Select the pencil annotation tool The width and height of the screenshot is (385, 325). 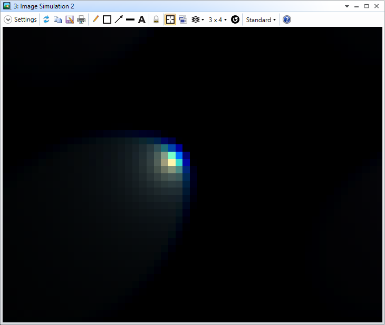[x=95, y=19]
